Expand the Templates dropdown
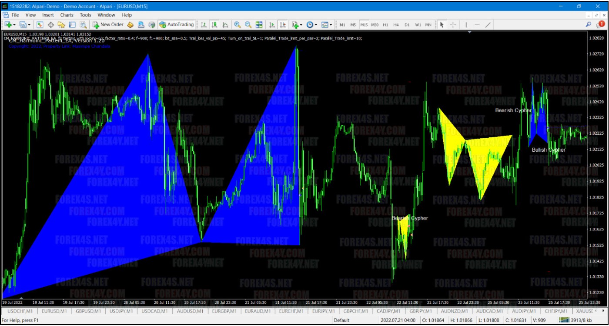 tap(331, 25)
